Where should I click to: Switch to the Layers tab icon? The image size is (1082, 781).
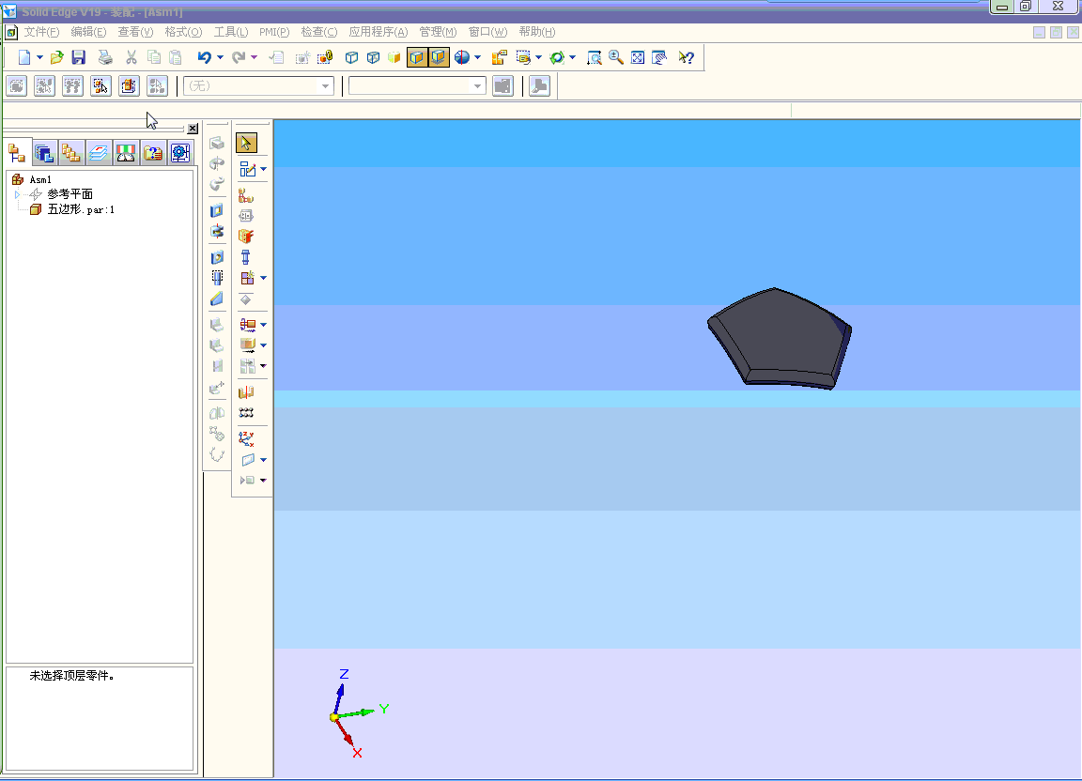point(98,152)
